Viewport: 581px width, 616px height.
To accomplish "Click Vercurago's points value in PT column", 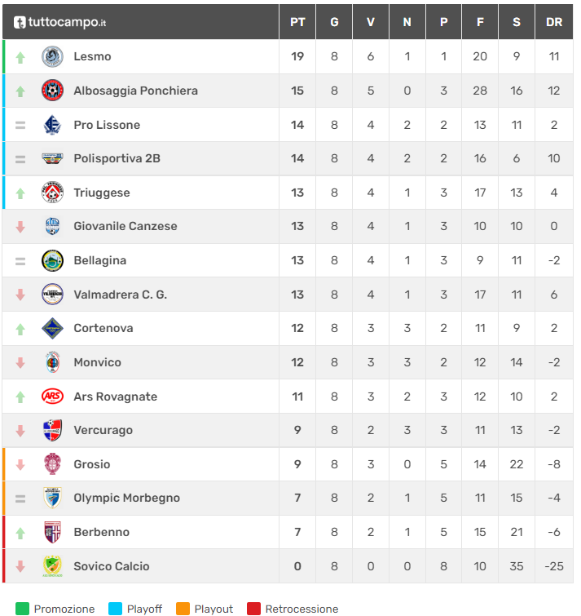I will [297, 430].
